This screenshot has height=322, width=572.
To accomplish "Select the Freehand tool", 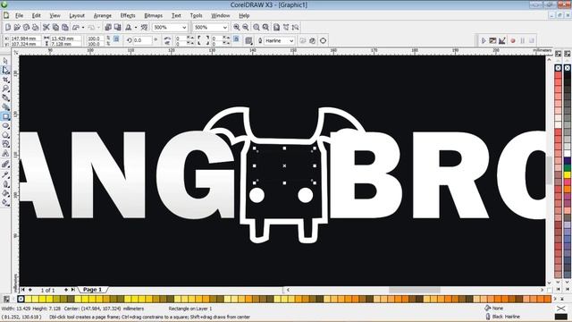I will point(5,97).
